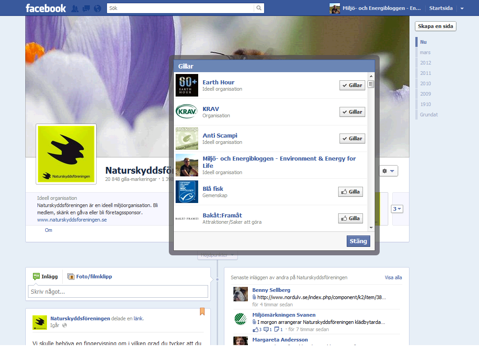Image resolution: width=479 pixels, height=346 pixels.
Task: Jump to 1910 in the timeline
Action: point(426,104)
